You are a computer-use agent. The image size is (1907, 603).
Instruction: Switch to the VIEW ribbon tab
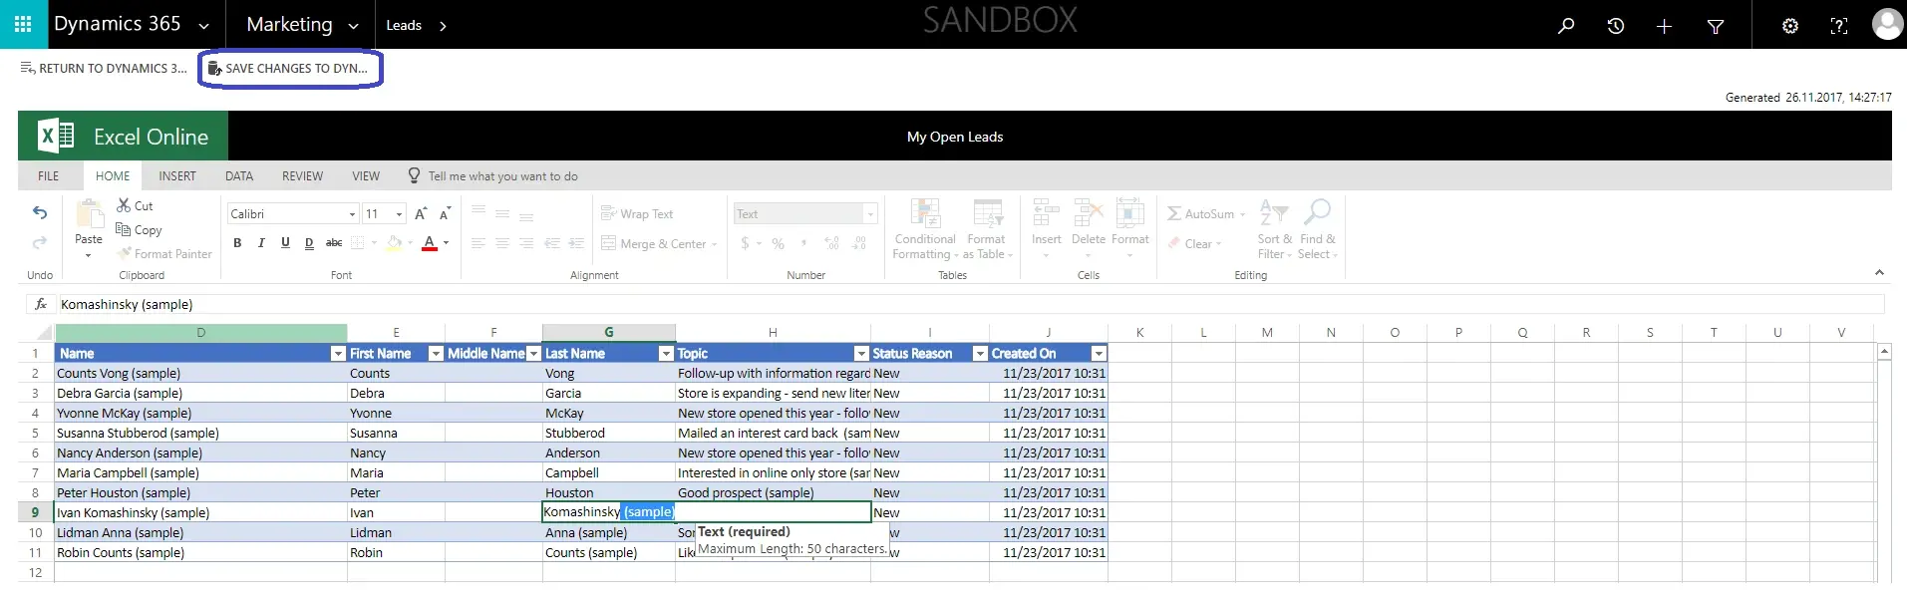click(366, 175)
